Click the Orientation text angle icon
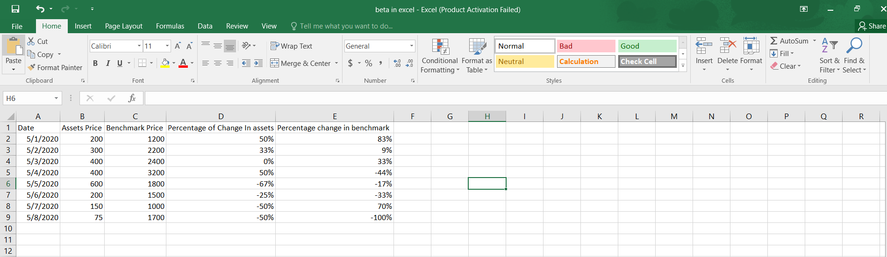Screen dimensions: 887x257 point(247,45)
